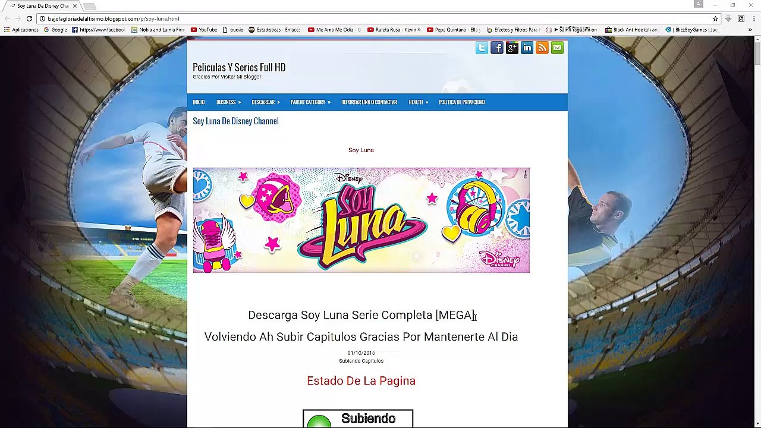Viewport: 761px width, 428px height.
Task: Open the Chrome profile button in title bar
Action: tap(699, 4)
